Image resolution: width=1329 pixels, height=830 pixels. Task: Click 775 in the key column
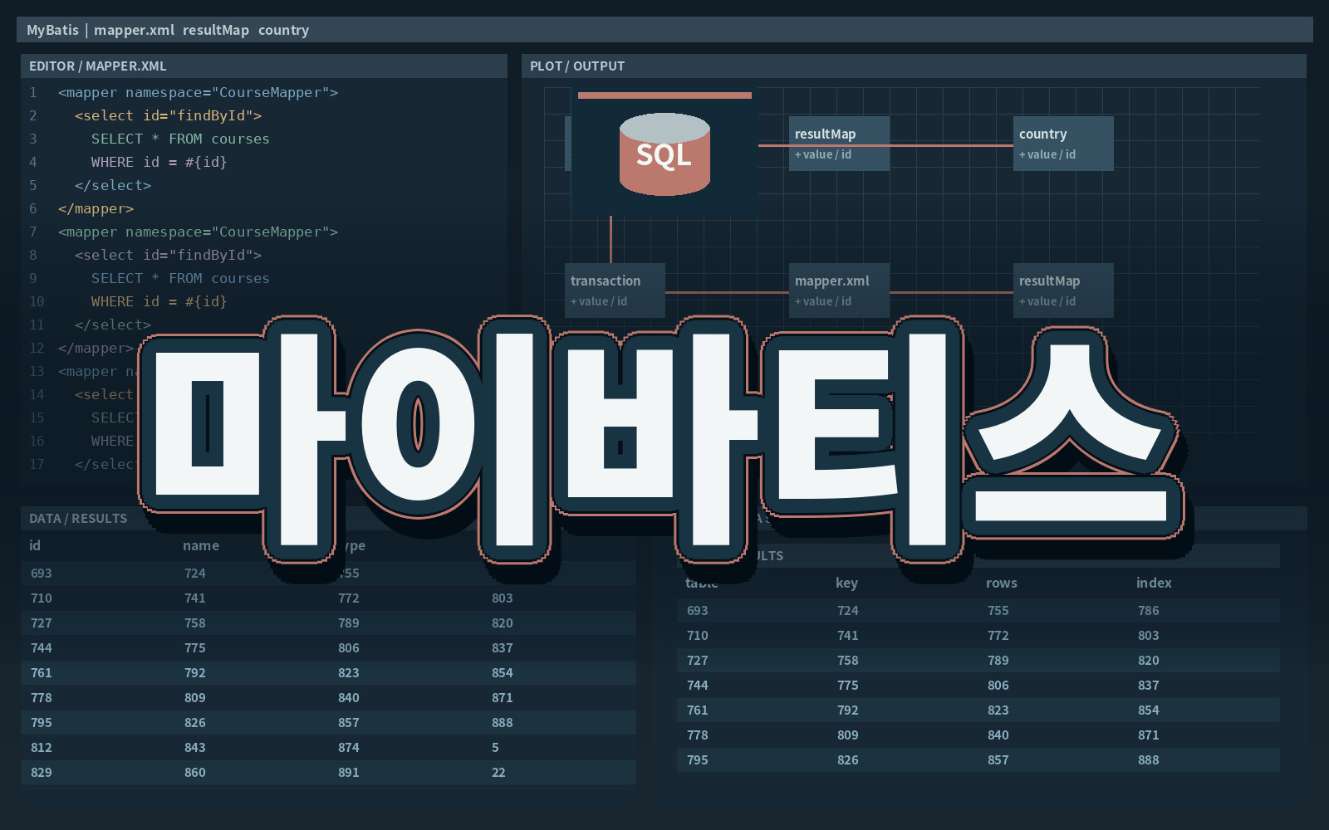pos(848,685)
